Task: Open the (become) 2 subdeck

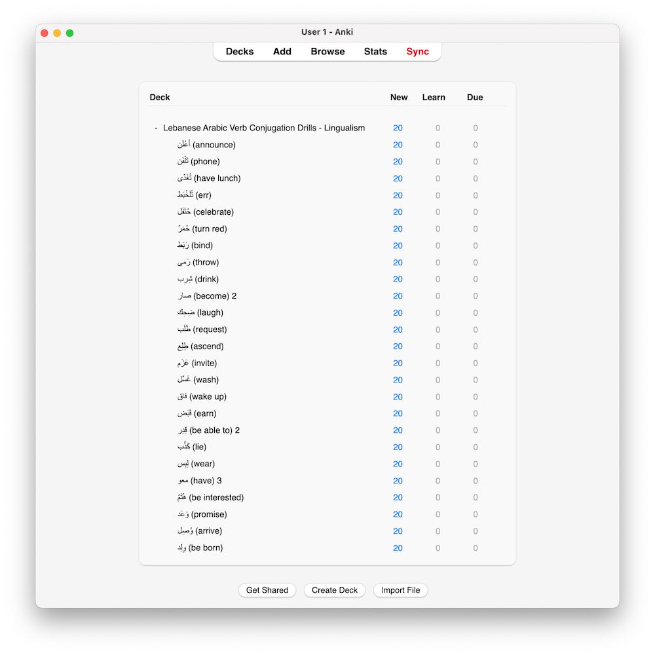Action: click(x=207, y=296)
